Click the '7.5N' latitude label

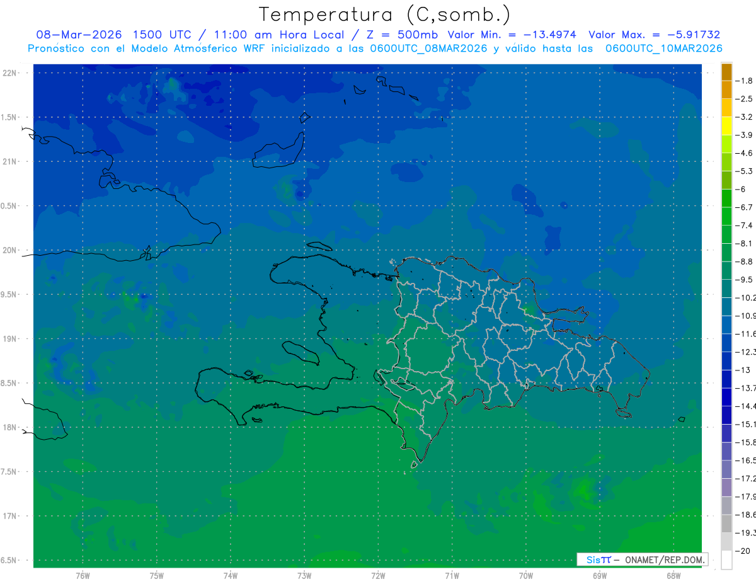(9, 471)
